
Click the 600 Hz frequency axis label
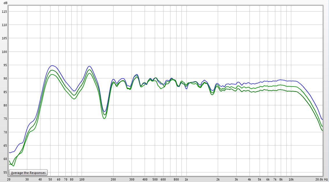coord(163,179)
